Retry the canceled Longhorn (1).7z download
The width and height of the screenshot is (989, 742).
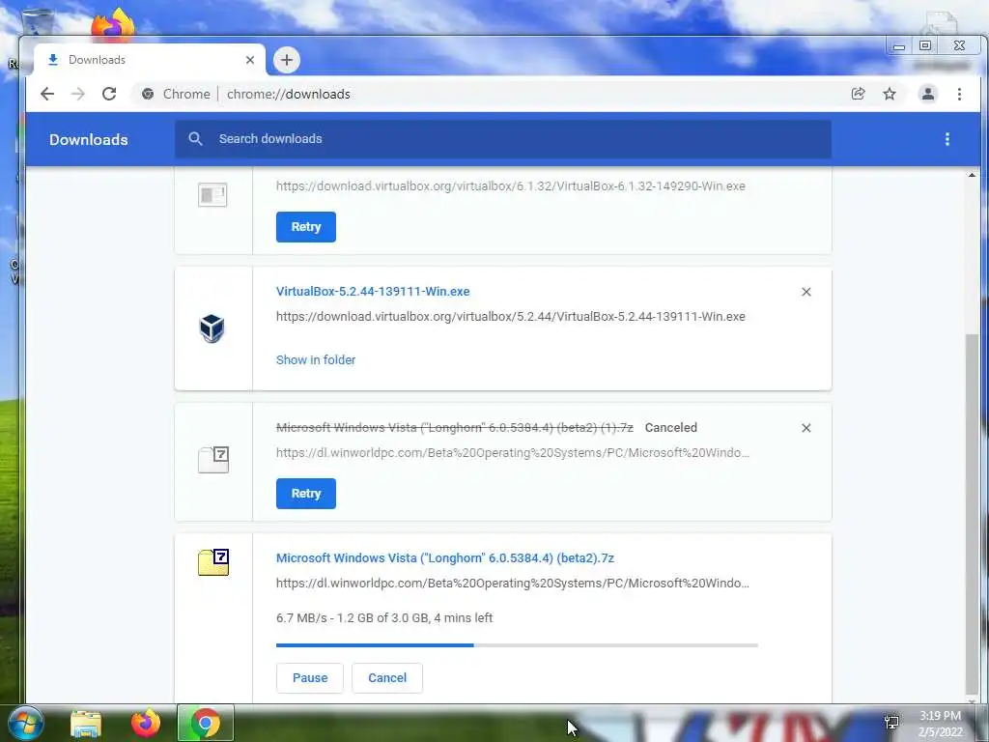click(x=306, y=494)
